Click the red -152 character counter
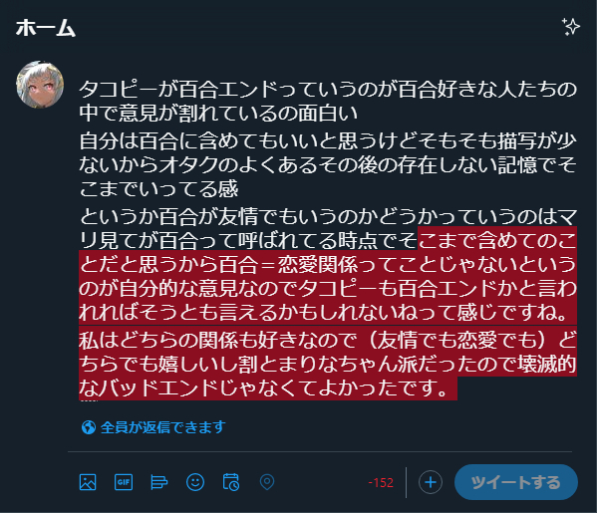This screenshot has height=513, width=597. tap(381, 482)
